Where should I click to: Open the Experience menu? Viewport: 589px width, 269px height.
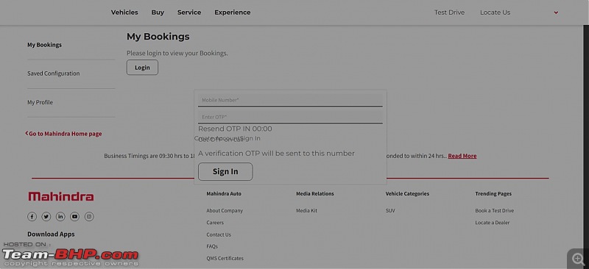click(x=233, y=12)
